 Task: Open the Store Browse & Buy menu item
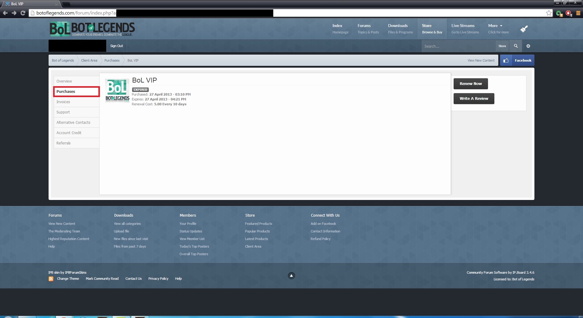tap(432, 29)
